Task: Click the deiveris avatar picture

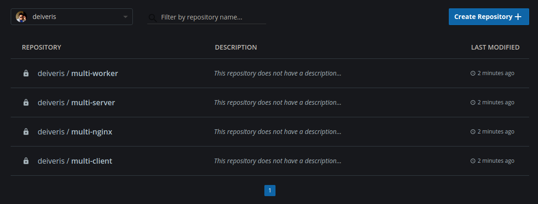Action: pos(21,17)
